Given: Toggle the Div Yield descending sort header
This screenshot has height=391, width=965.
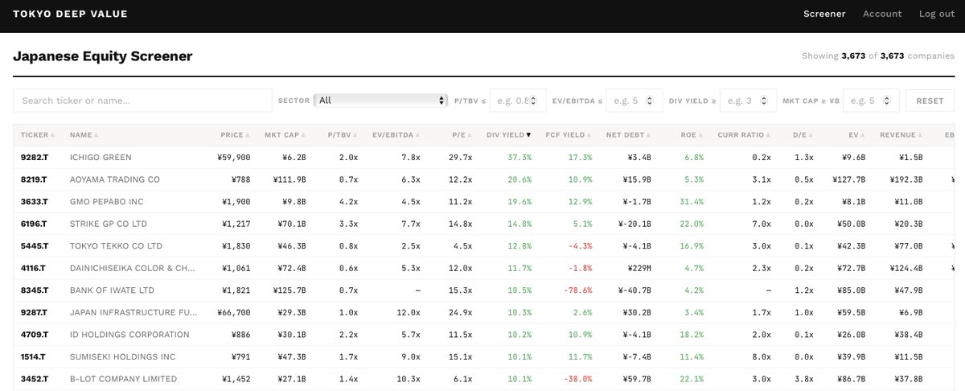Looking at the screenshot, I should point(510,135).
